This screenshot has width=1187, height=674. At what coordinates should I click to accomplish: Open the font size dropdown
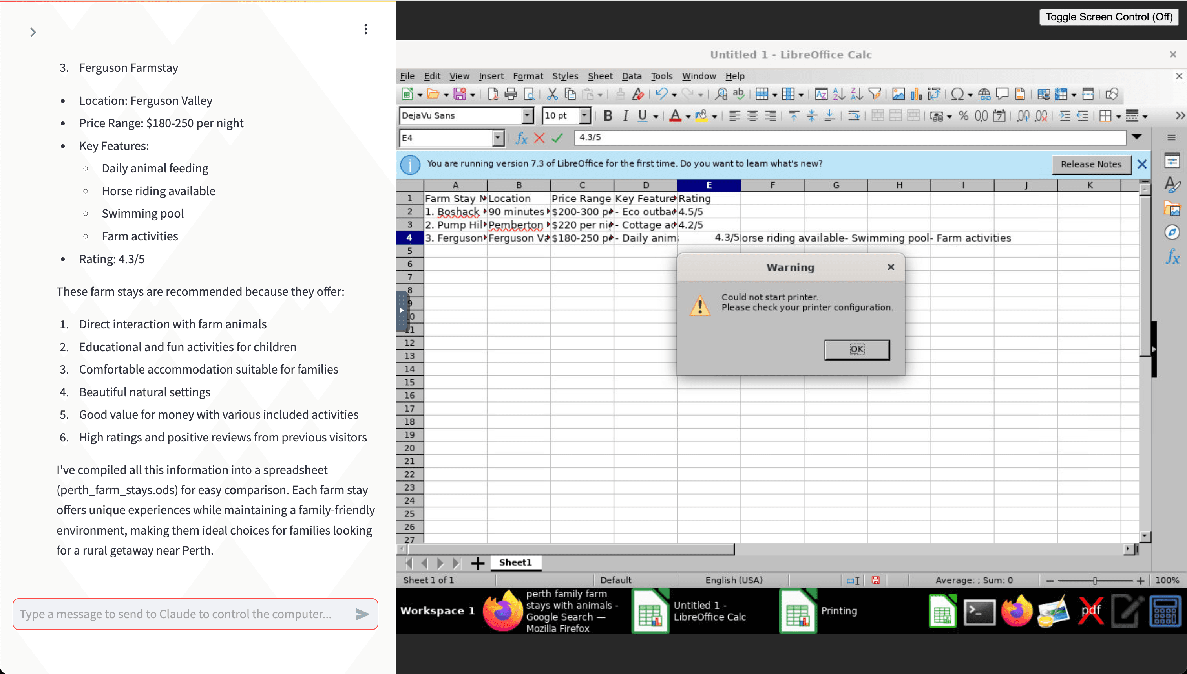point(585,116)
